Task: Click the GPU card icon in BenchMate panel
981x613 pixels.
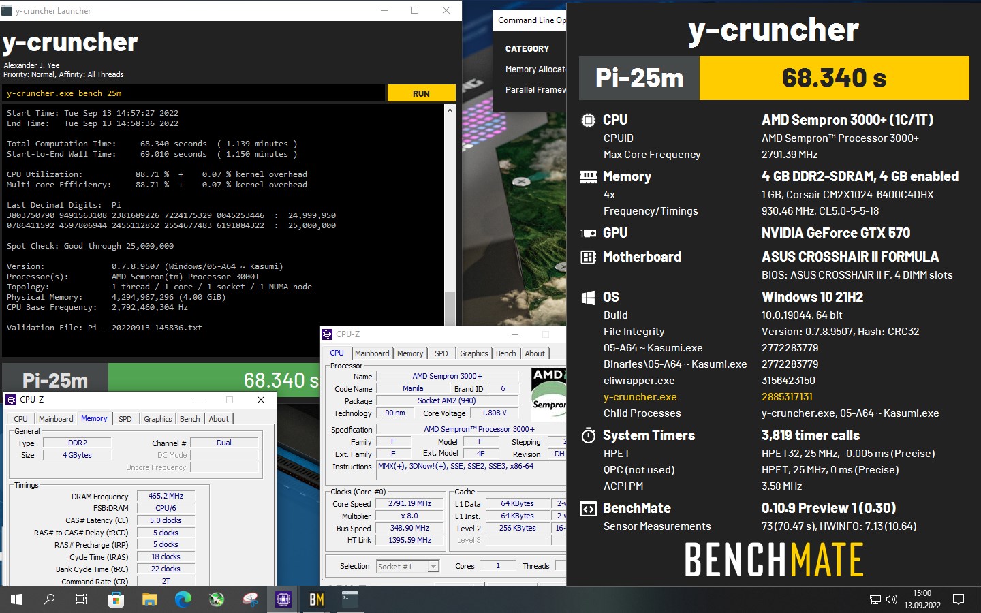Action: point(588,233)
